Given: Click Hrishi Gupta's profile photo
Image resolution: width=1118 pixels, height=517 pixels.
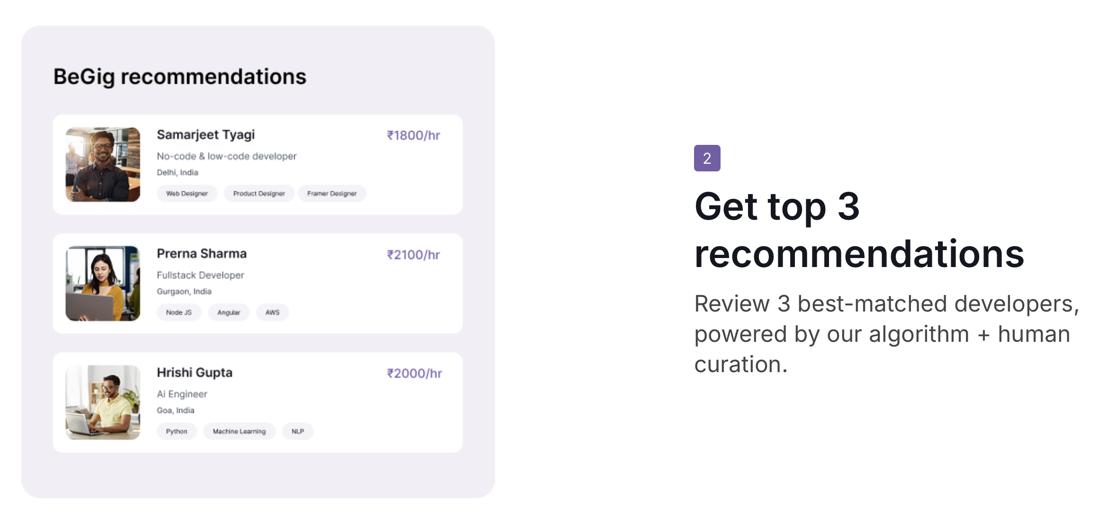Looking at the screenshot, I should coord(103,402).
